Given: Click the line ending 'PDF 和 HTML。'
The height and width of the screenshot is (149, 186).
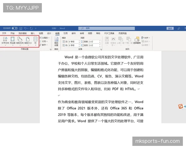Looking at the screenshot, I should pos(99,89).
